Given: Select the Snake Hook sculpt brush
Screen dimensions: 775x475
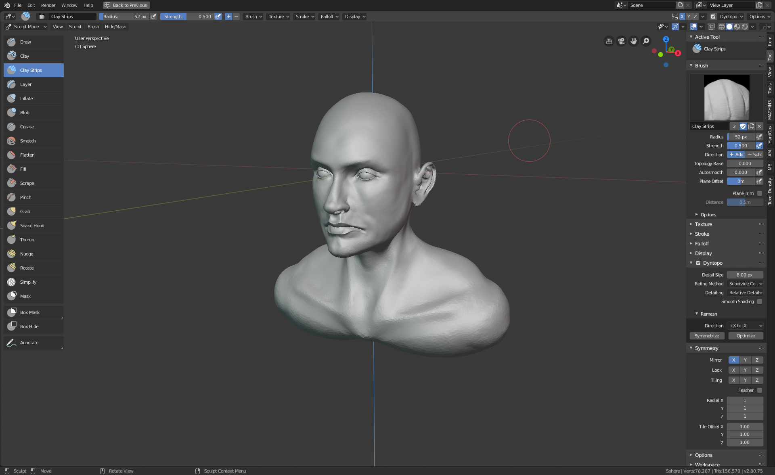Looking at the screenshot, I should click(x=32, y=226).
